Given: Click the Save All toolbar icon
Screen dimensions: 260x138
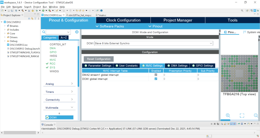Looking at the screenshot, I should pyautogui.click(x=12, y=11).
